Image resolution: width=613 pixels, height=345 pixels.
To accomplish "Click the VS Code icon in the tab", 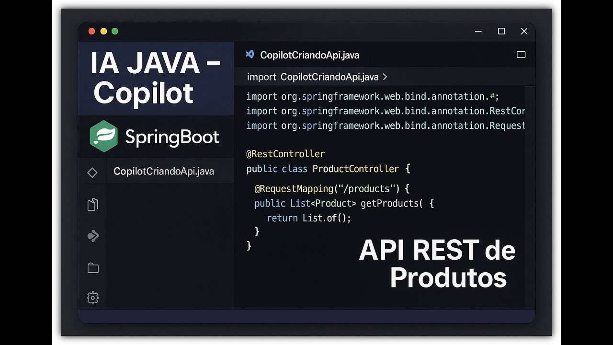I will pyautogui.click(x=250, y=55).
